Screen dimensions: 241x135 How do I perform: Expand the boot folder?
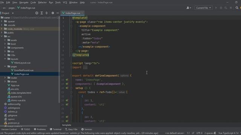(x=5, y=44)
